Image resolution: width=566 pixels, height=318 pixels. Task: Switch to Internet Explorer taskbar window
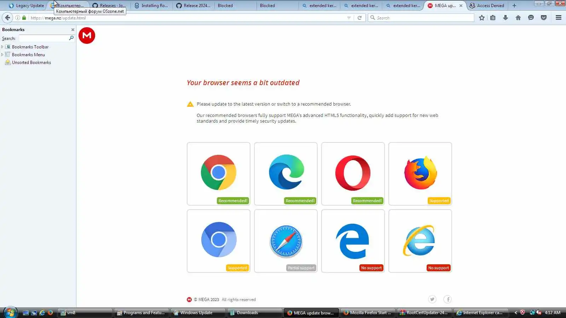(x=481, y=313)
